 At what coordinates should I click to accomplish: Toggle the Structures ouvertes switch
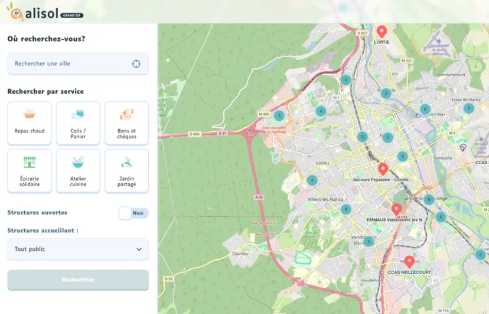(x=133, y=213)
